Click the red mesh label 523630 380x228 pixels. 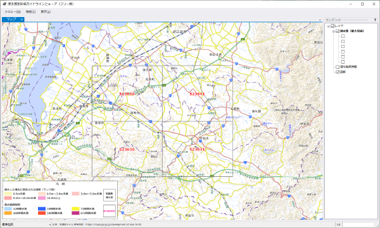click(127, 150)
